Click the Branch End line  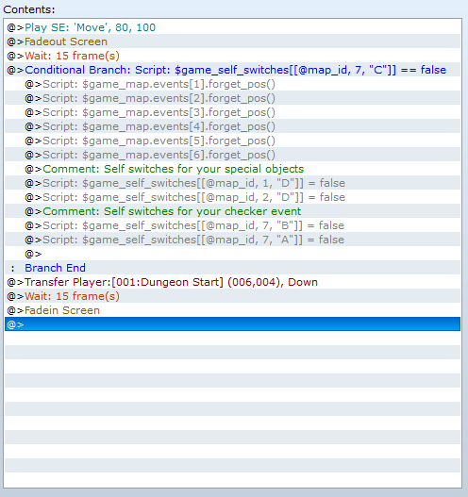(x=232, y=268)
